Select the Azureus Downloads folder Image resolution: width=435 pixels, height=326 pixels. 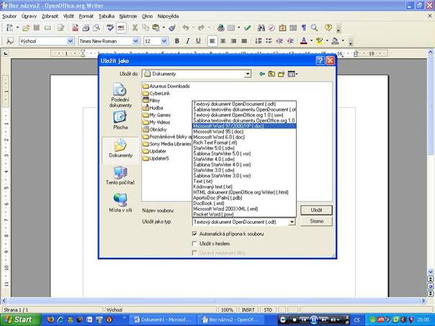click(166, 86)
